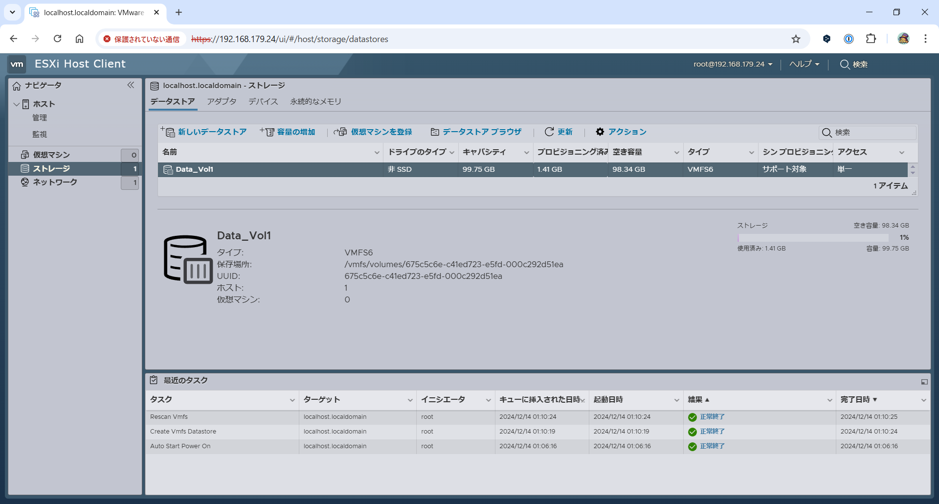Click the header search magnifier icon
Screen dimensions: 939x504
point(845,64)
